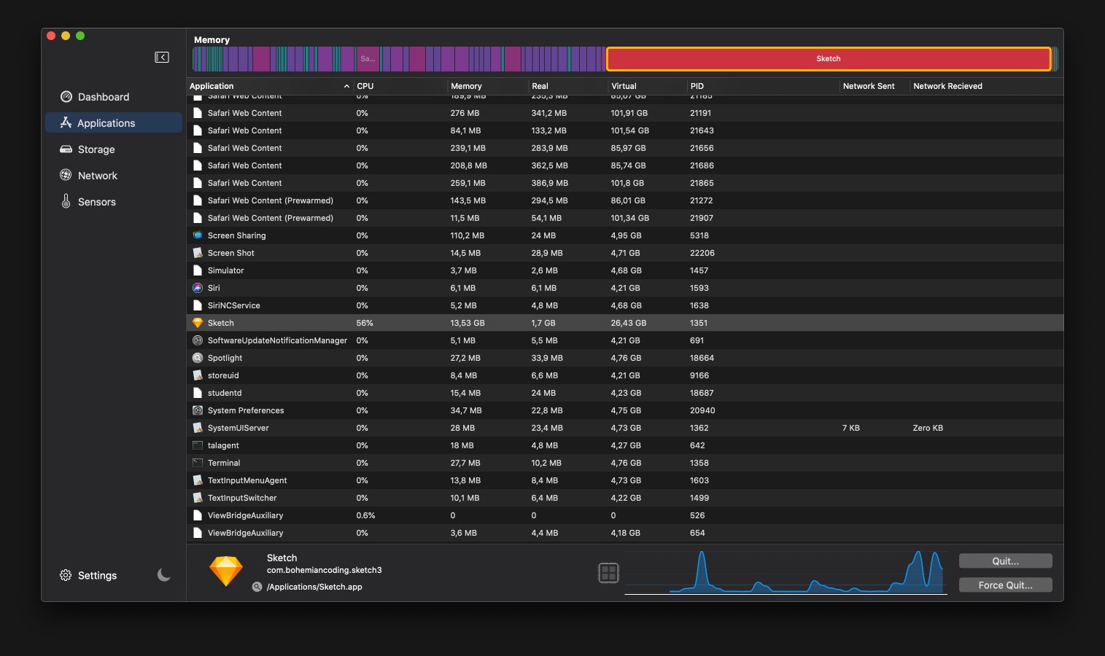Screen dimensions: 1105x656
Task: Select the purple 'Sa...' memory segment
Action: coord(368,58)
